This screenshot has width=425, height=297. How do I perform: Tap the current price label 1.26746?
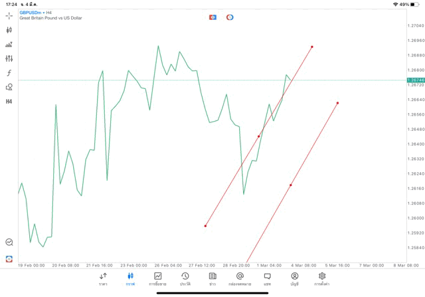(416, 80)
